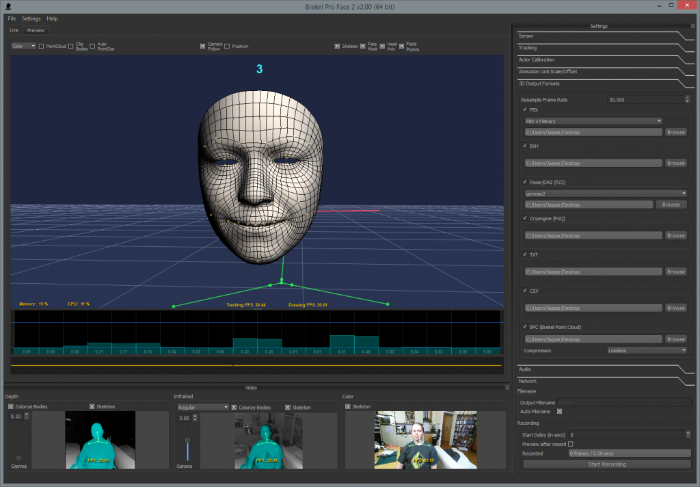Open the Help menu

52,18
